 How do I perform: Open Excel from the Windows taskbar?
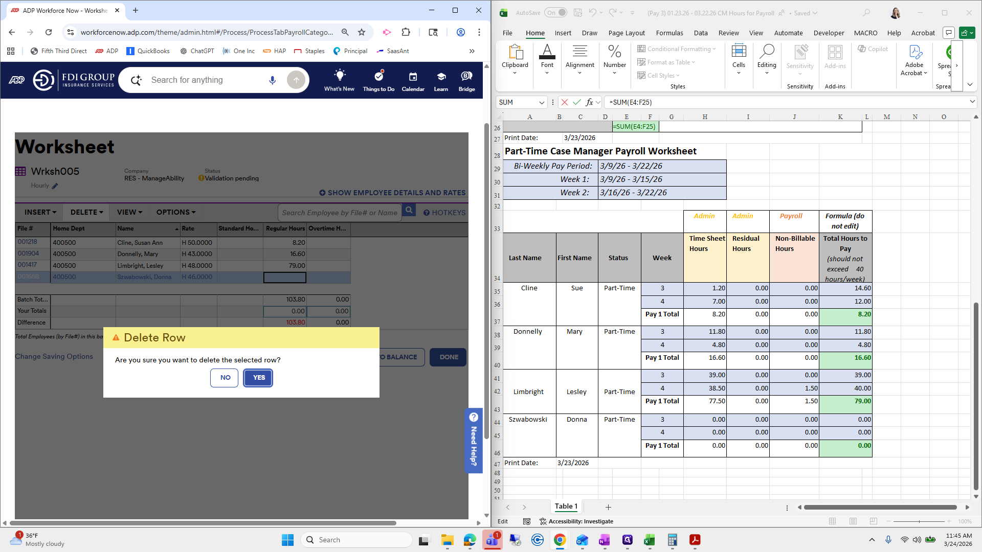649,540
